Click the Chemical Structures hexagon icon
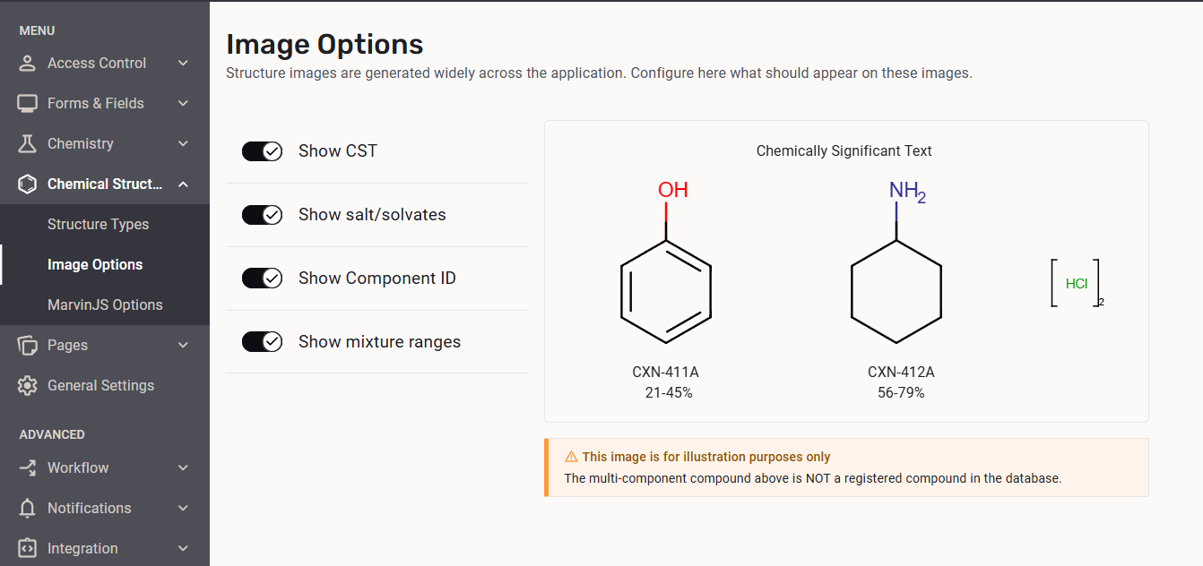 [x=27, y=184]
